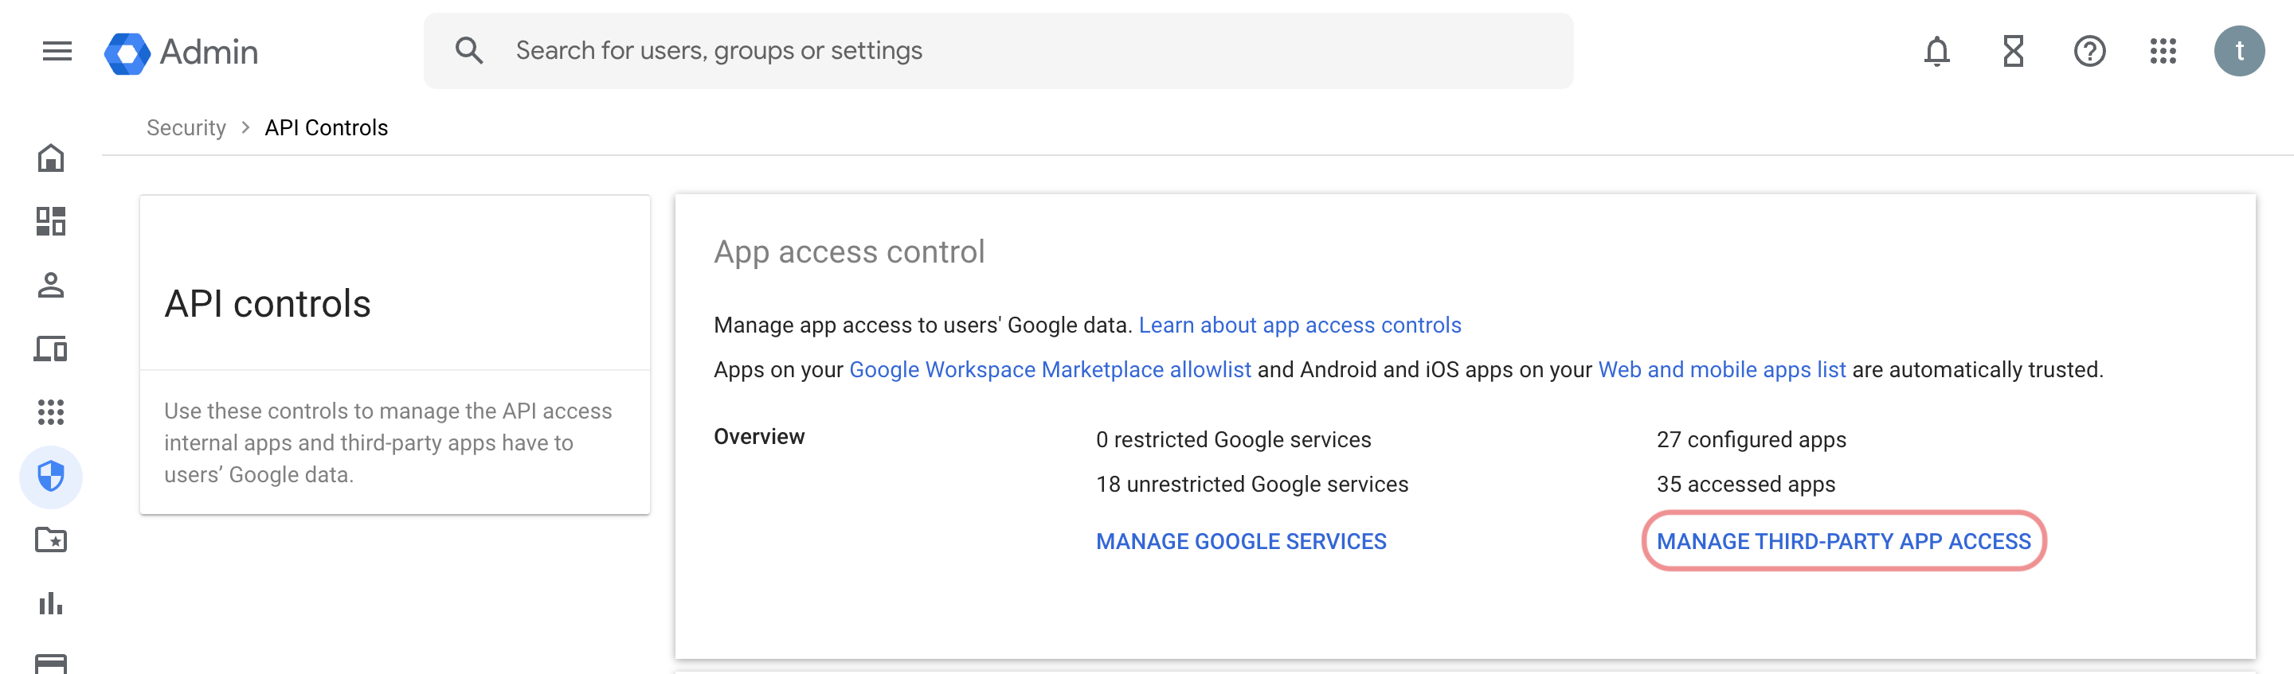The height and width of the screenshot is (674, 2294).
Task: Open Dashboard in the sidebar
Action: [51, 221]
